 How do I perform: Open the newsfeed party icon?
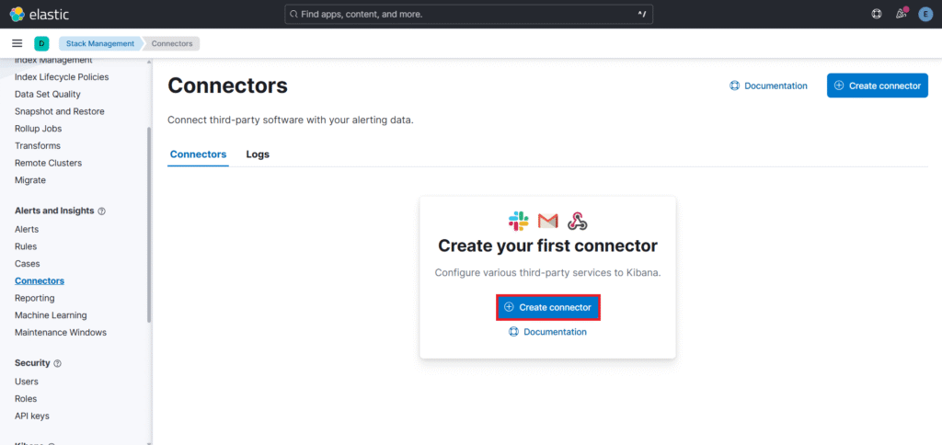pos(901,14)
